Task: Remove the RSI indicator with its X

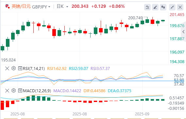Action: pos(7,68)
